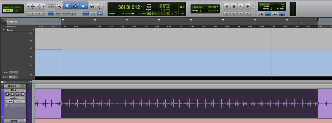Screen dimensions: 332x123
Task: Click bar 32 on the Bars|Beats ruler
Action: pyautogui.click(x=158, y=20)
